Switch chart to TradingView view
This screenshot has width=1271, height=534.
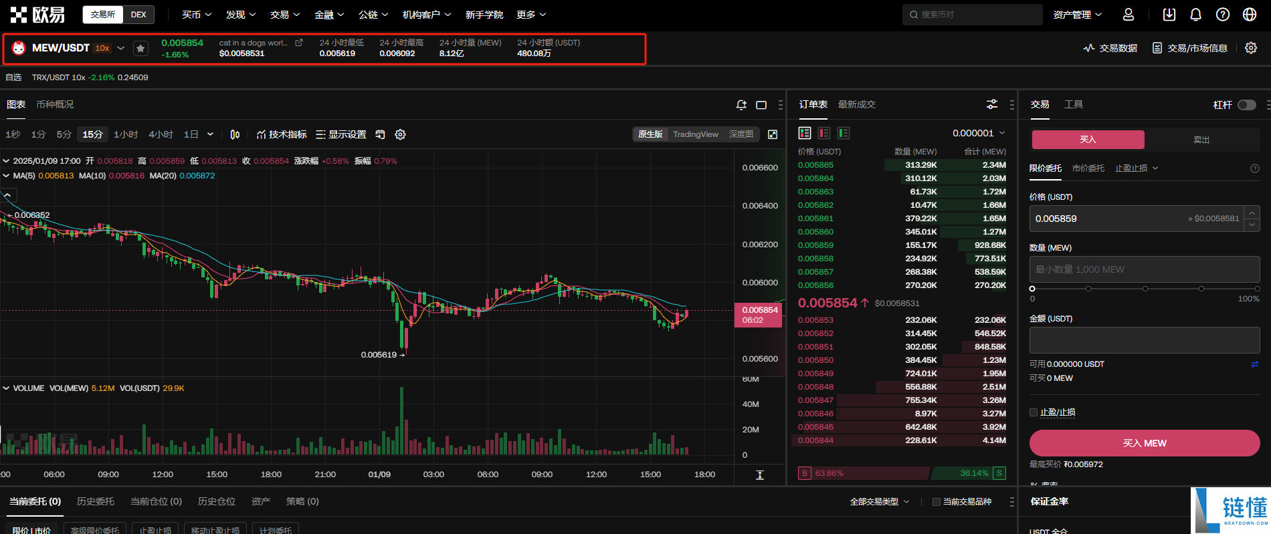click(x=696, y=134)
